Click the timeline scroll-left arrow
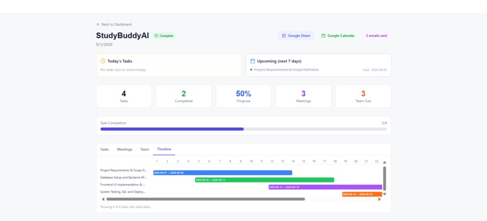Viewport: 487px width, 221px height. point(103,199)
